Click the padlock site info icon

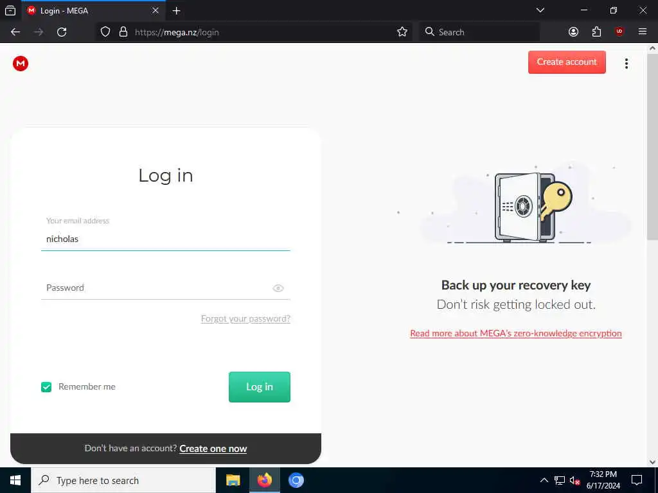pyautogui.click(x=123, y=32)
